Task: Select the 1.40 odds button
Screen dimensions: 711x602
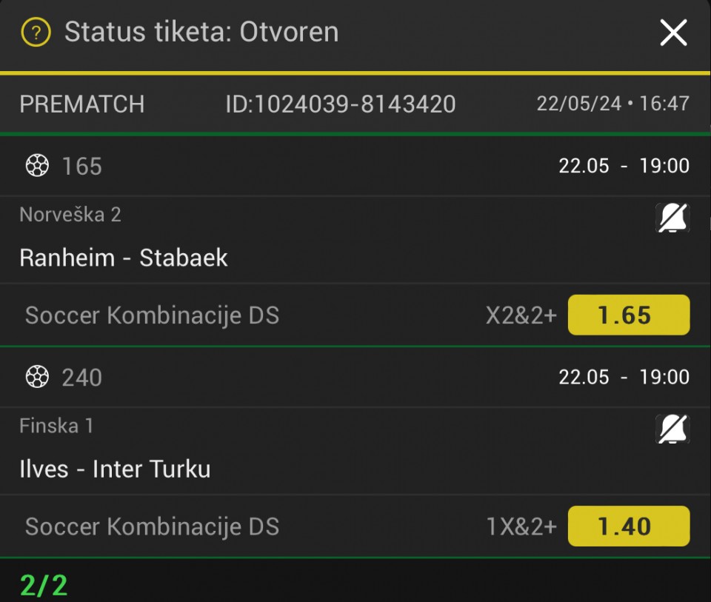Action: click(628, 526)
